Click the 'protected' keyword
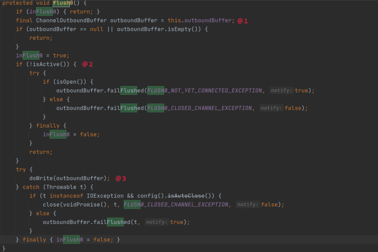 (x=17, y=3)
